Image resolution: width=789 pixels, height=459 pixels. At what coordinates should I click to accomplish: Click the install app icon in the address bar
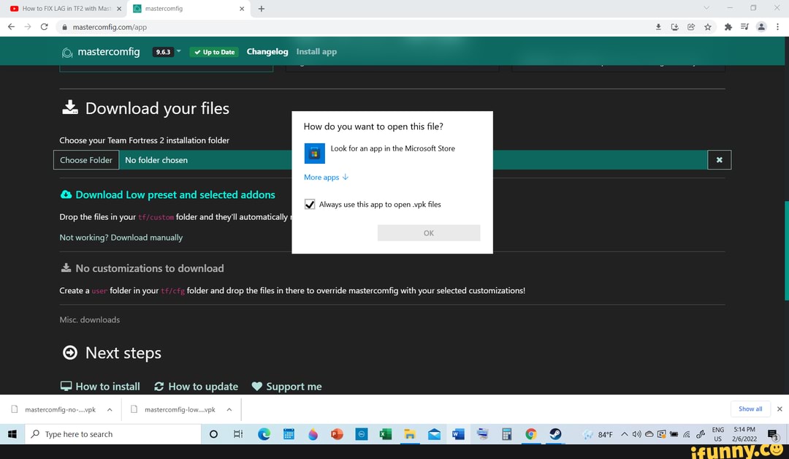(x=675, y=26)
